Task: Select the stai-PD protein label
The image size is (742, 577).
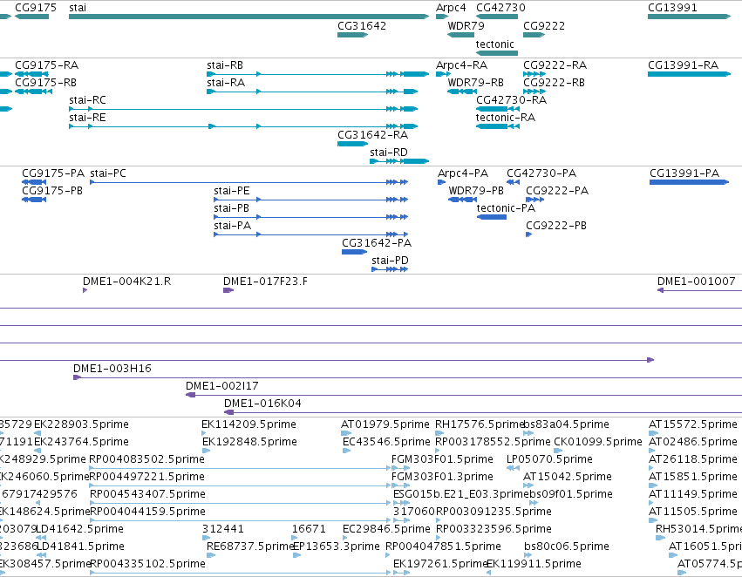Action: [x=390, y=261]
